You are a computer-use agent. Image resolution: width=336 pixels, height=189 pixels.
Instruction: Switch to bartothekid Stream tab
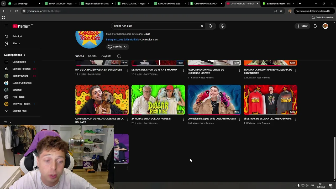pyautogui.click(x=279, y=4)
